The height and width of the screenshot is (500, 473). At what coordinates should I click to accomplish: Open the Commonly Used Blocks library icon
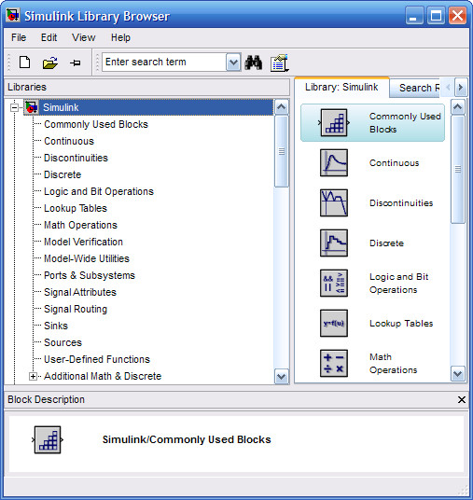pyautogui.click(x=334, y=123)
